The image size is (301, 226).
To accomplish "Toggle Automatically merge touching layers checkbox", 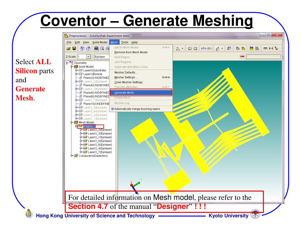I will pos(113,109).
